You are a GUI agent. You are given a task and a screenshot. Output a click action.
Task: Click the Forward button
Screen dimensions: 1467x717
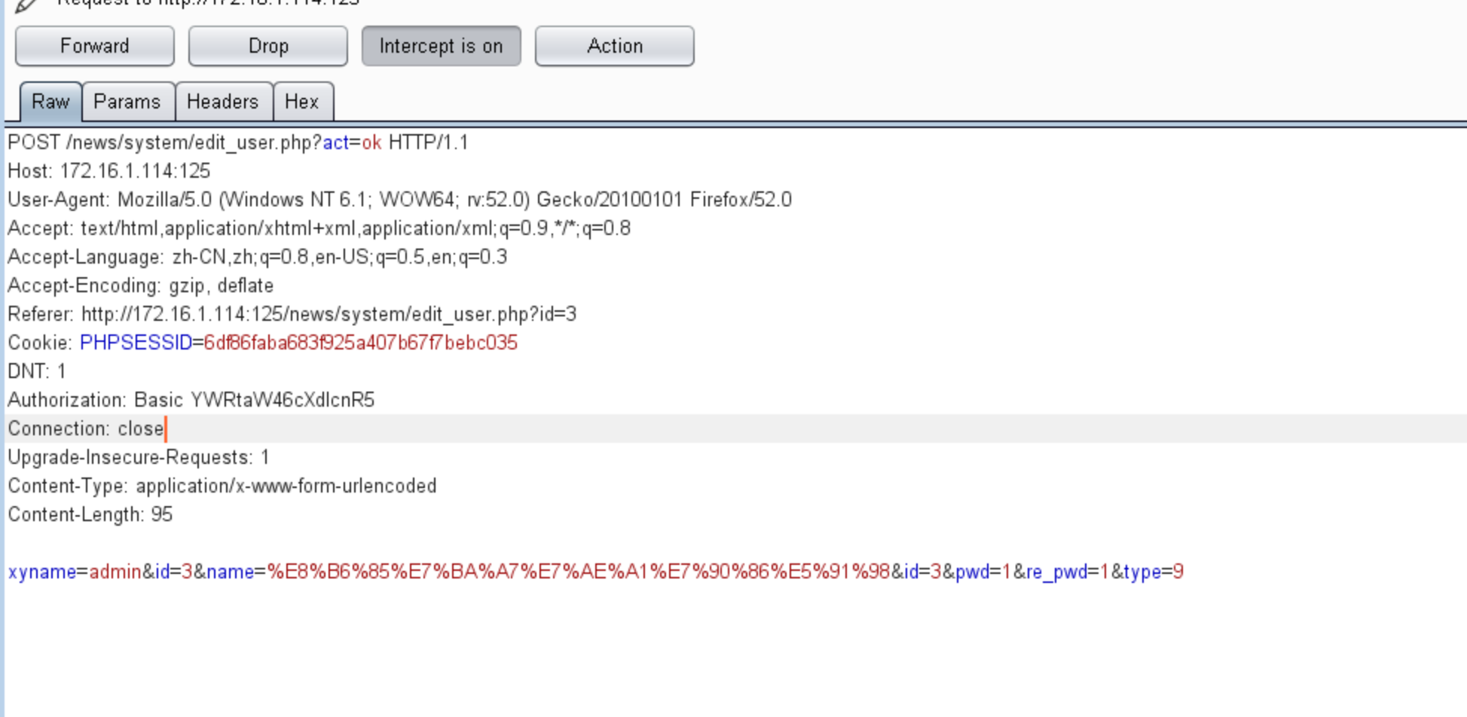pyautogui.click(x=95, y=47)
